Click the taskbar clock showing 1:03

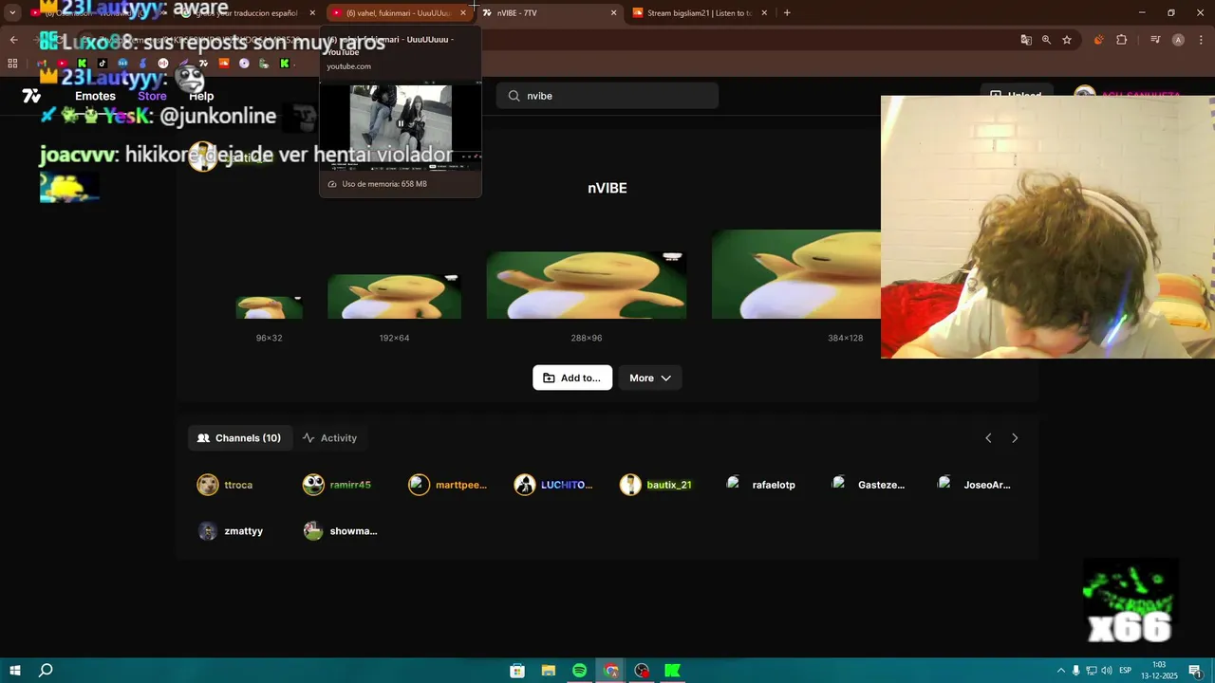tap(1159, 671)
